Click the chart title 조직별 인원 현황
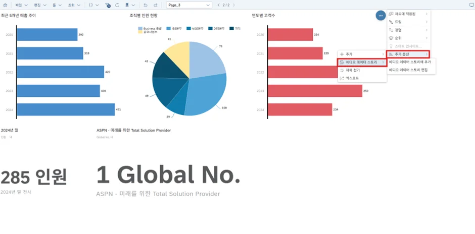 [144, 16]
